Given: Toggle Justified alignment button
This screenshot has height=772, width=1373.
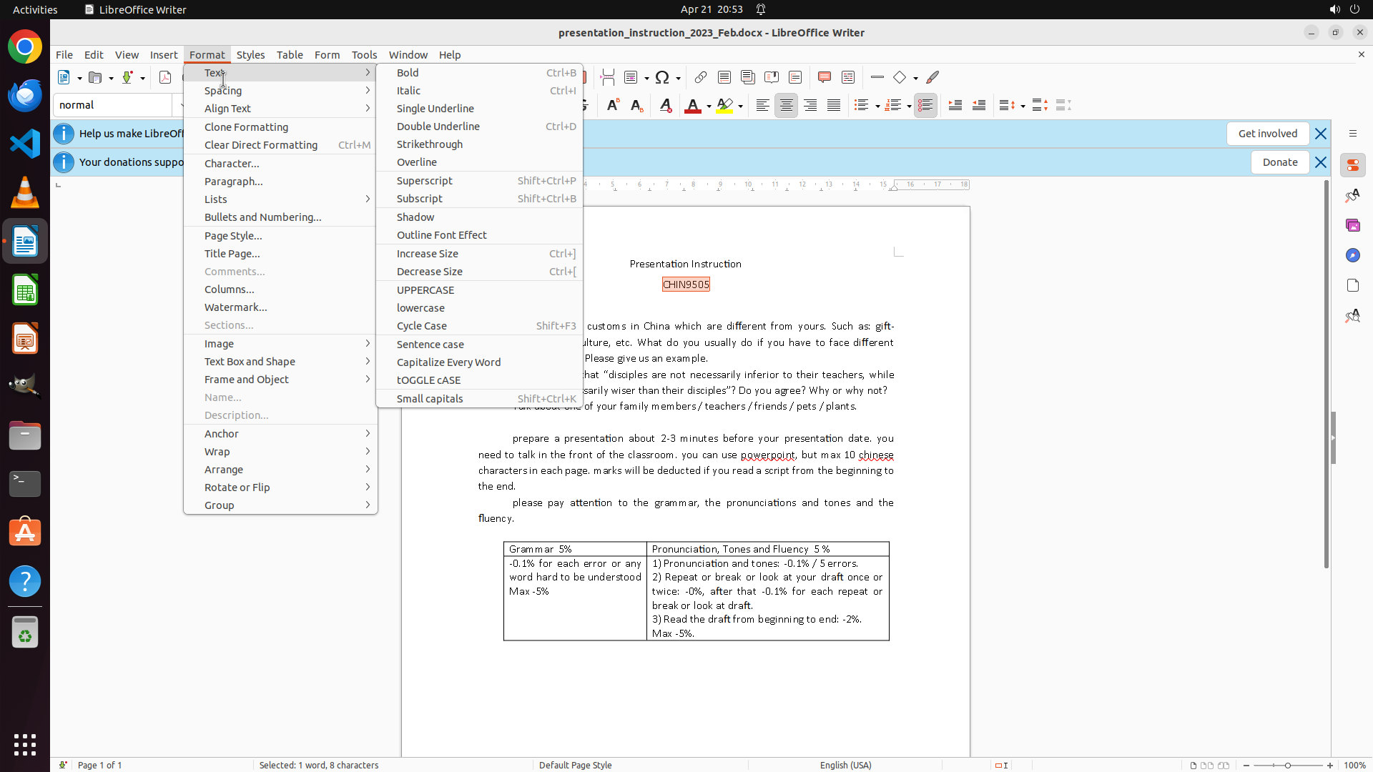Looking at the screenshot, I should coord(834,106).
